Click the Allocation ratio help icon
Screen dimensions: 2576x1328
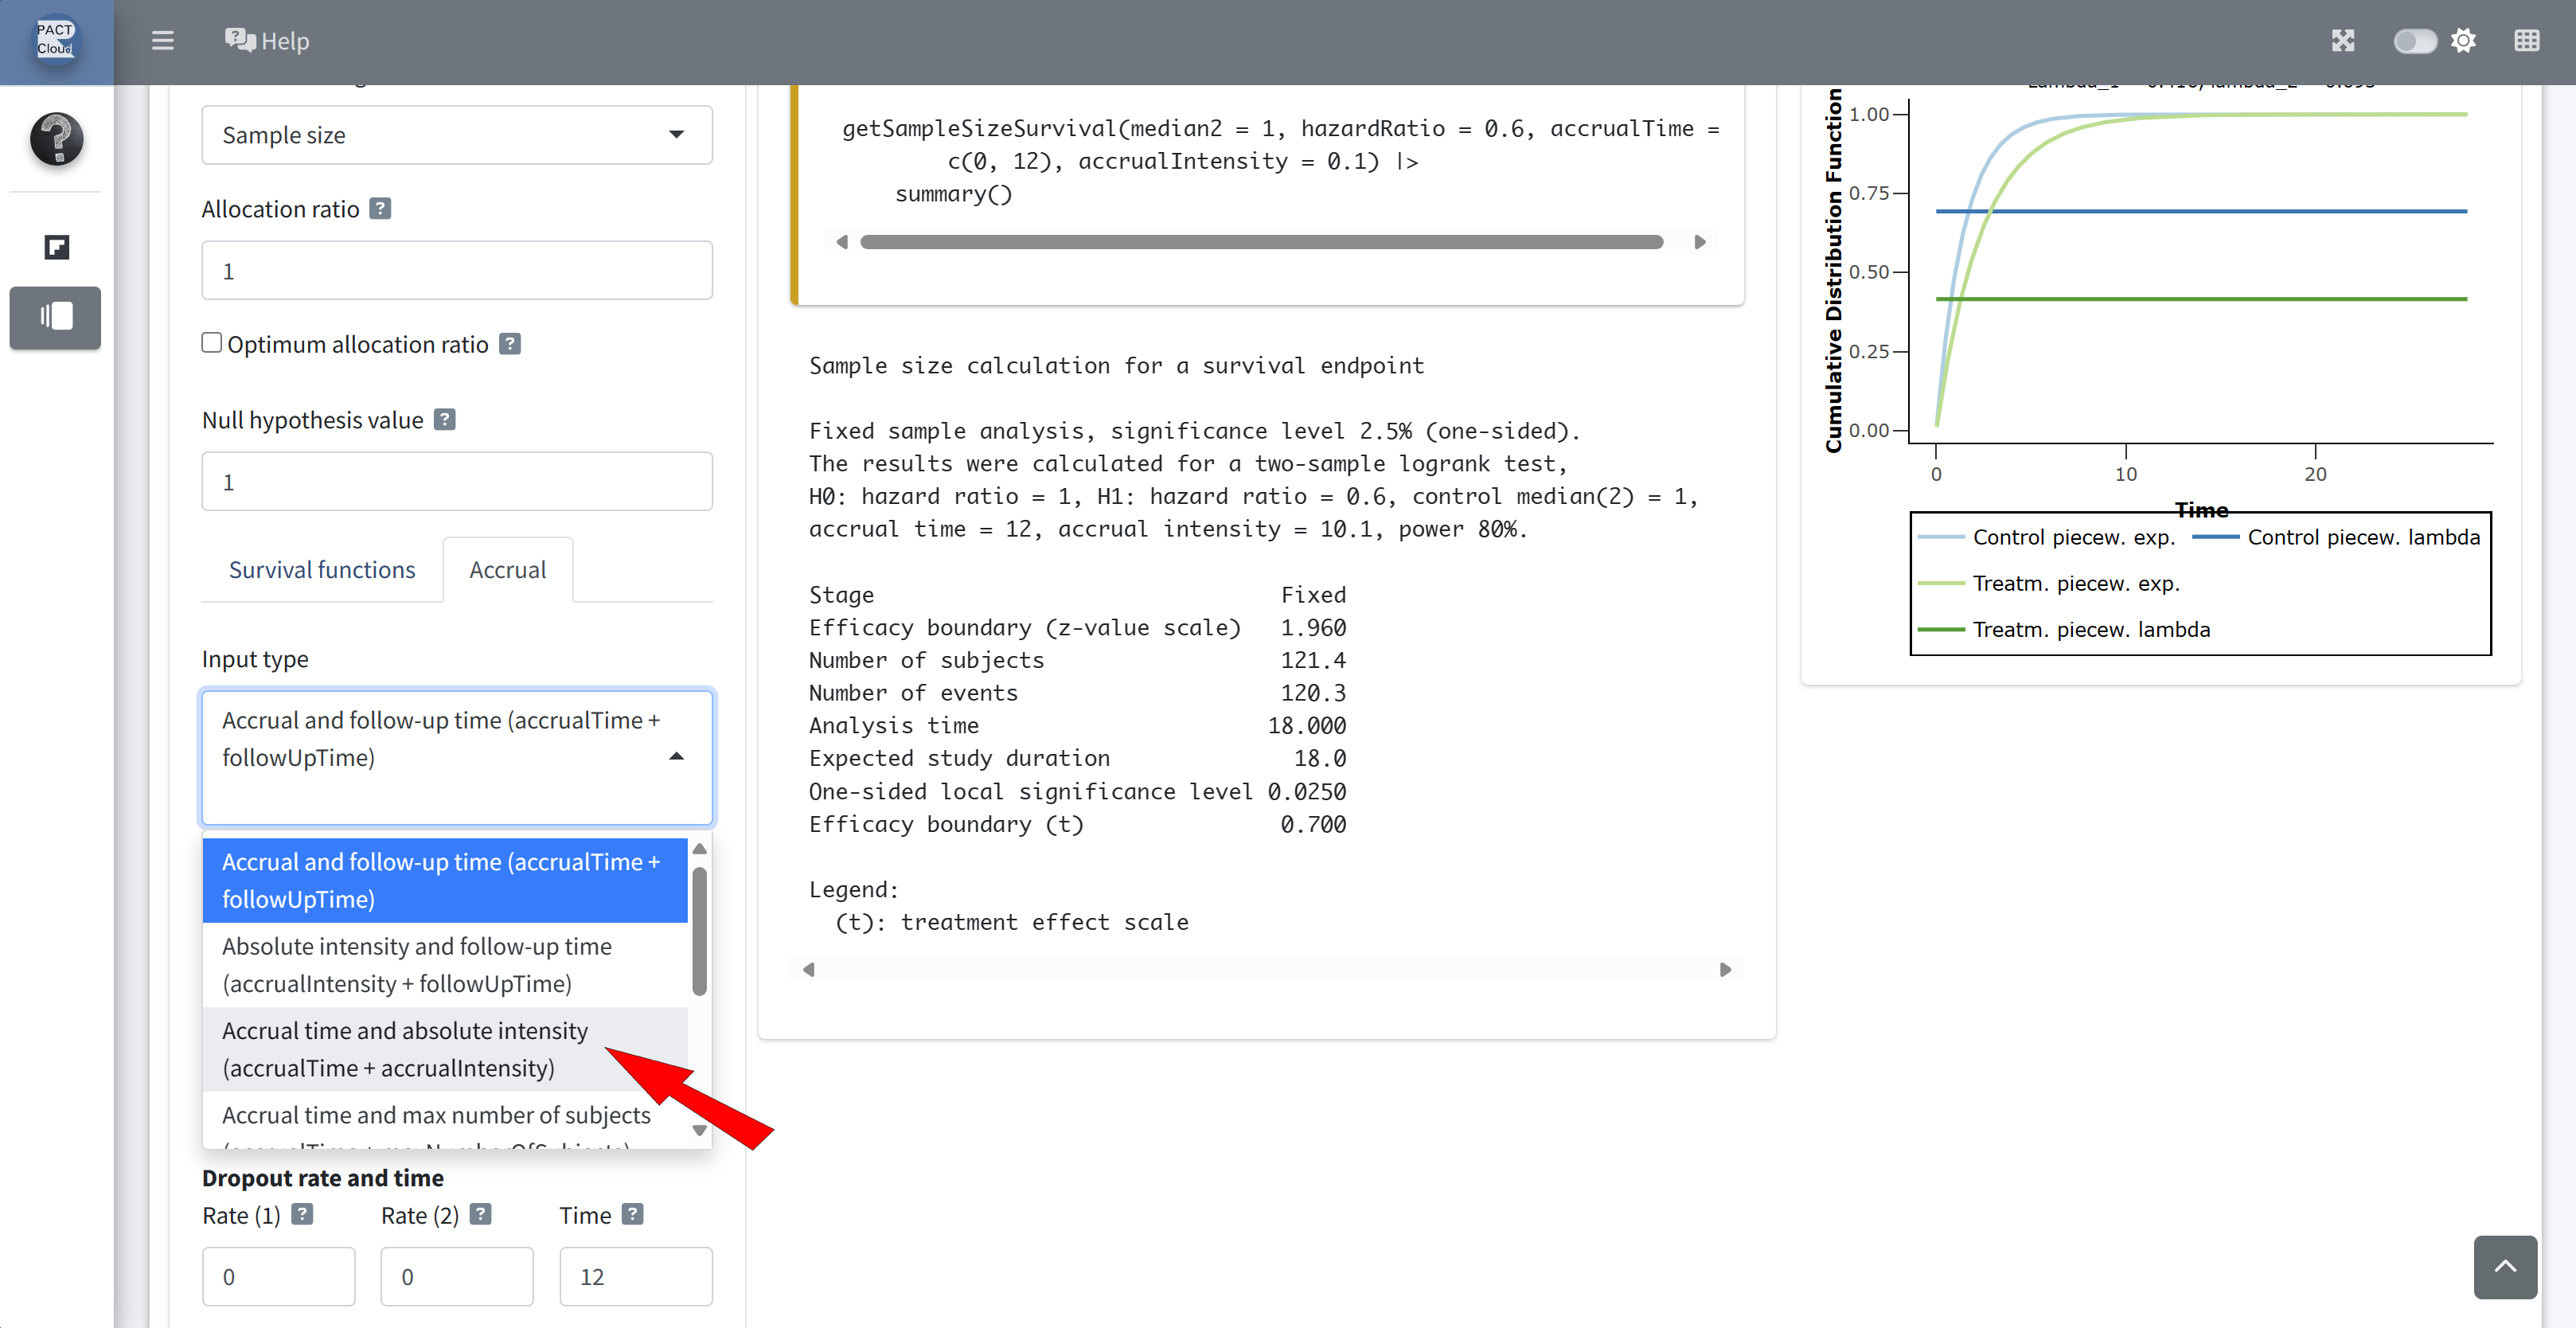[x=380, y=209]
